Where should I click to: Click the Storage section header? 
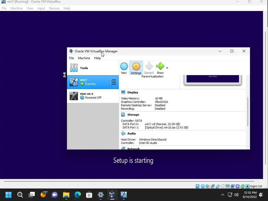[x=133, y=115]
